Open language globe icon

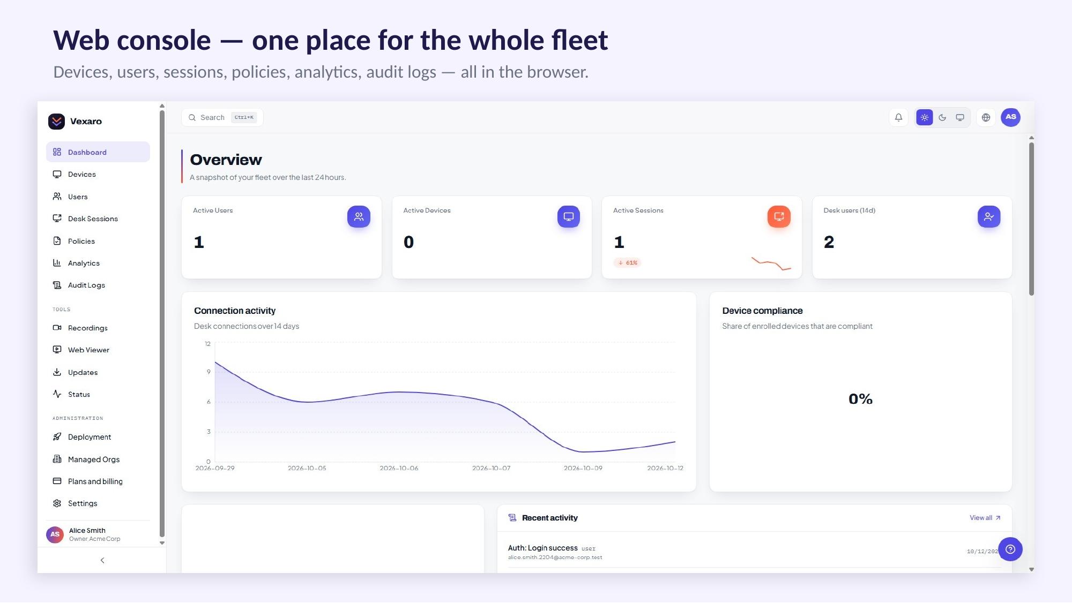coord(986,117)
